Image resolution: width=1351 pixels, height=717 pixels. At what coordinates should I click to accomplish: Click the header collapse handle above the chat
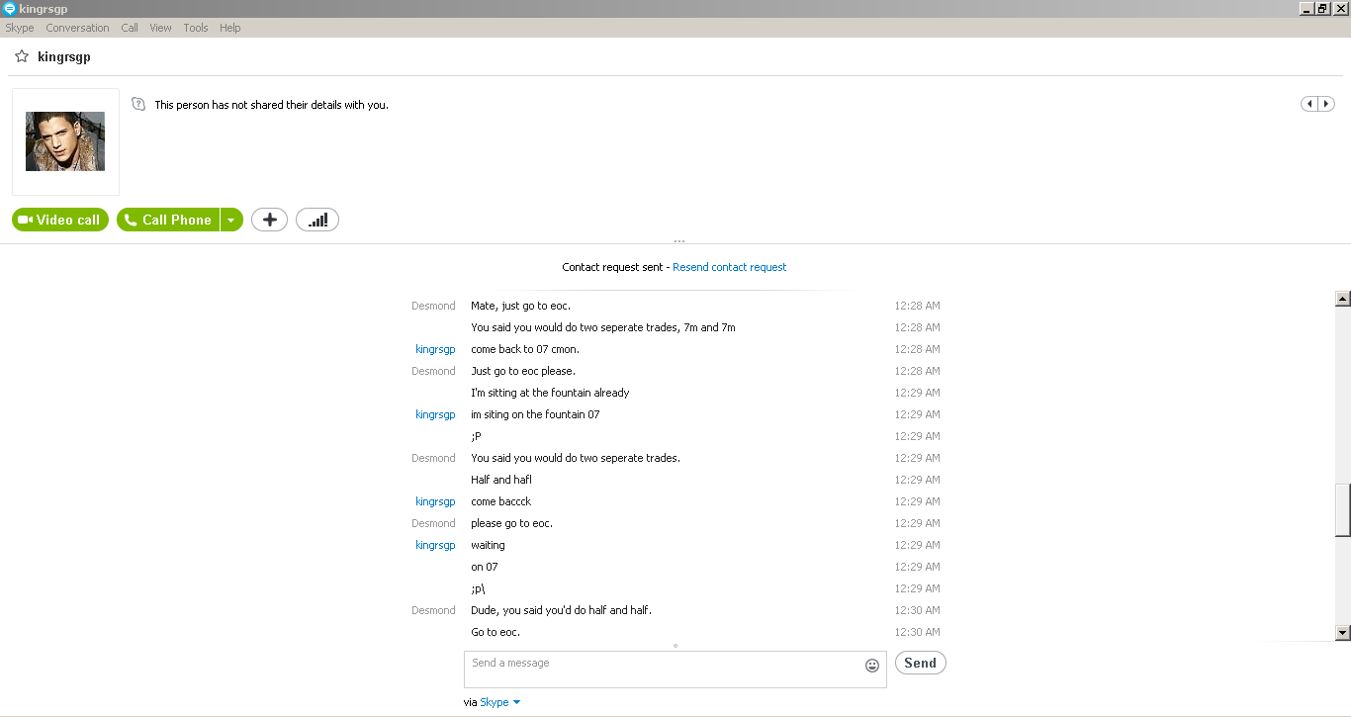pos(678,241)
